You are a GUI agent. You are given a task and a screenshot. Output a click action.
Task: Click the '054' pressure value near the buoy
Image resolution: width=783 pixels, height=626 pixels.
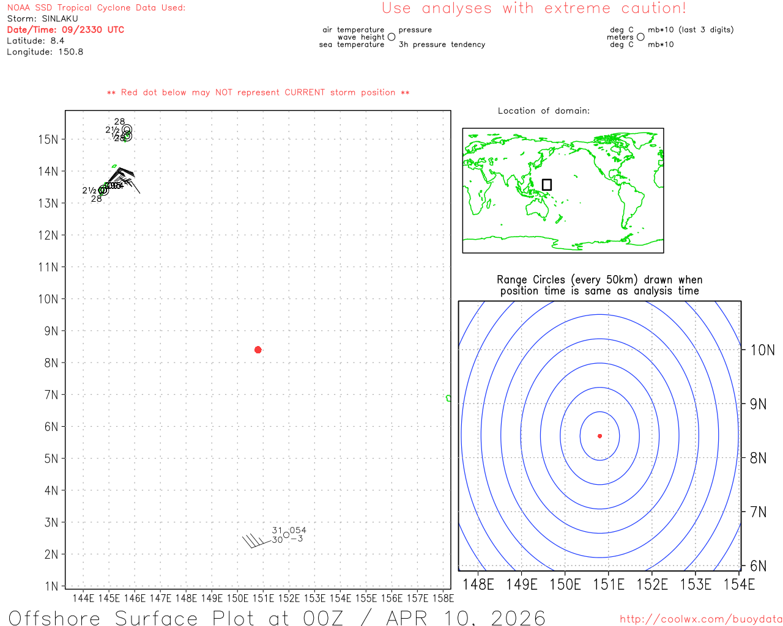point(298,531)
